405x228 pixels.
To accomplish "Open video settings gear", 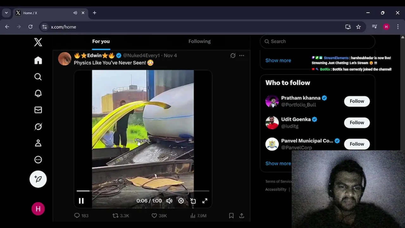I will pos(181,201).
